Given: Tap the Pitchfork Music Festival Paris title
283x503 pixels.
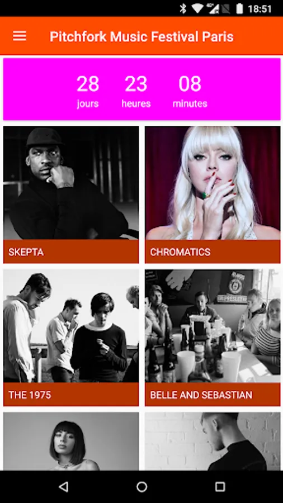Looking at the screenshot, I should [141, 36].
